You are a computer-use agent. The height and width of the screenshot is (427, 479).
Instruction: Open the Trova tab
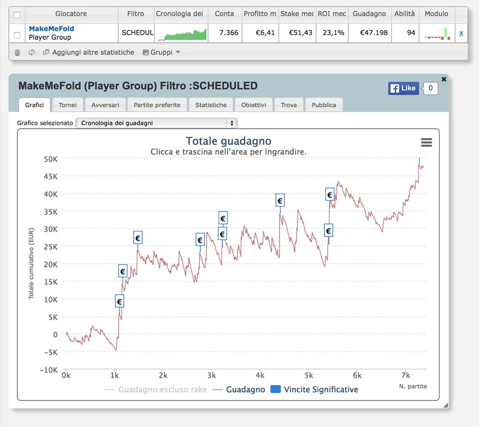pyautogui.click(x=289, y=105)
